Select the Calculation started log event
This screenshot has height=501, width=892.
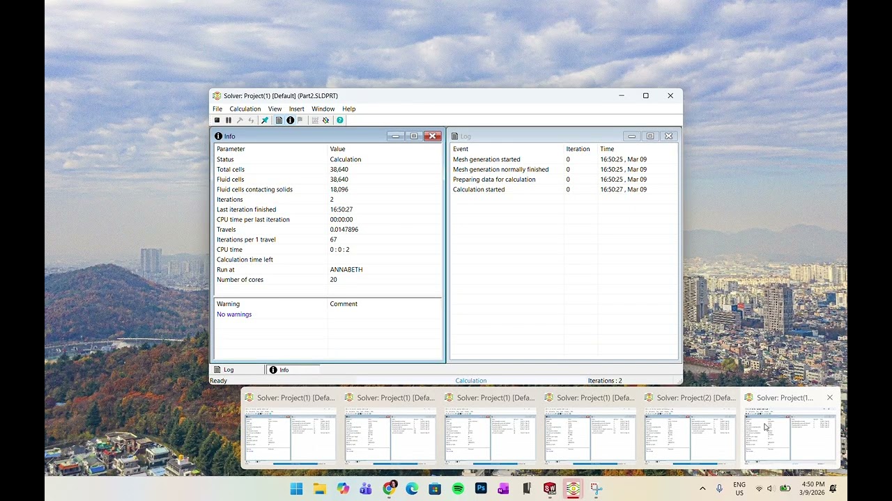point(564,189)
